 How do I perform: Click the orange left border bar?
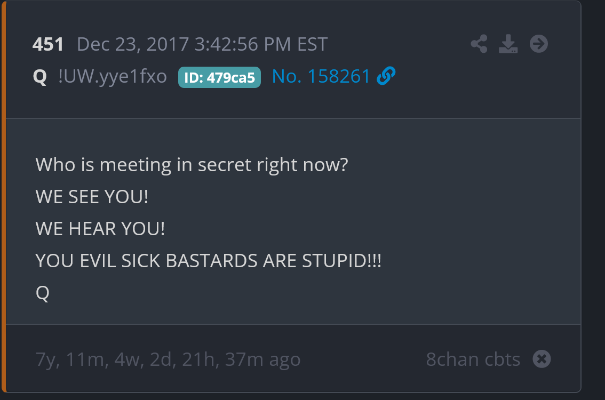click(x=4, y=197)
